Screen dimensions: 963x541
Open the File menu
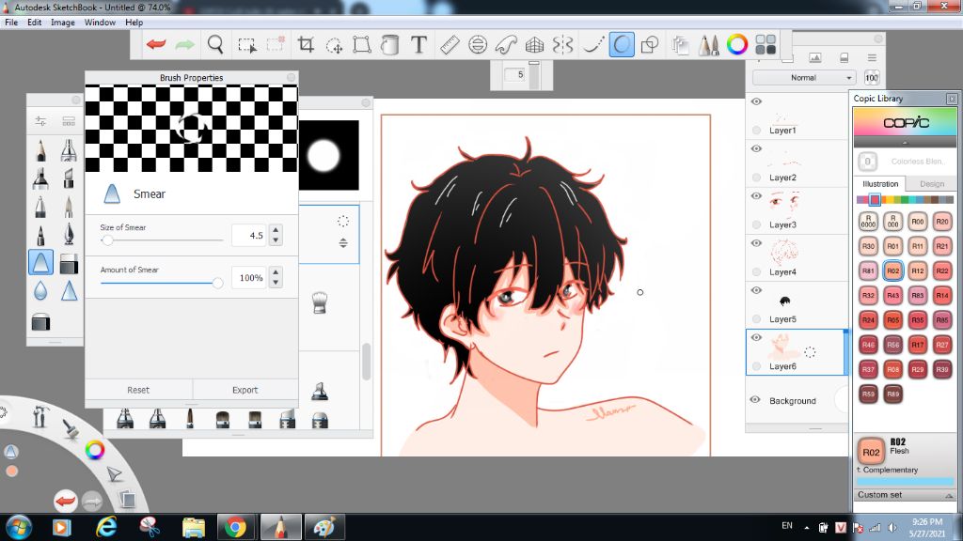click(11, 23)
